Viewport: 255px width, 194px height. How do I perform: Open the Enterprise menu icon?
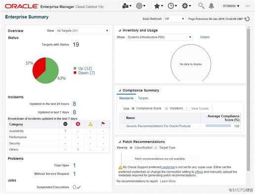pos(127,6)
